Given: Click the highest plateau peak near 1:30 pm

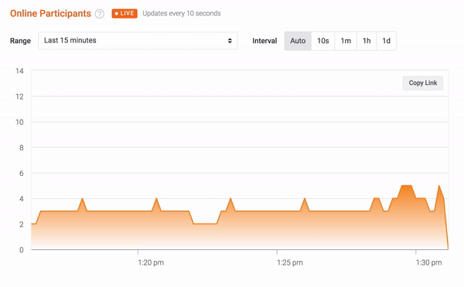Looking at the screenshot, I should 407,186.
